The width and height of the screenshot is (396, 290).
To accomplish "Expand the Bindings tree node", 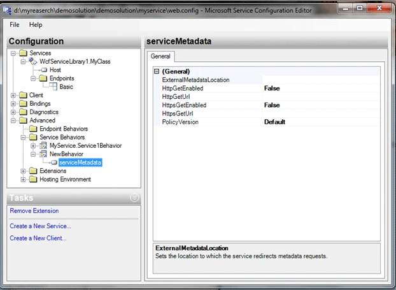I will (13, 104).
